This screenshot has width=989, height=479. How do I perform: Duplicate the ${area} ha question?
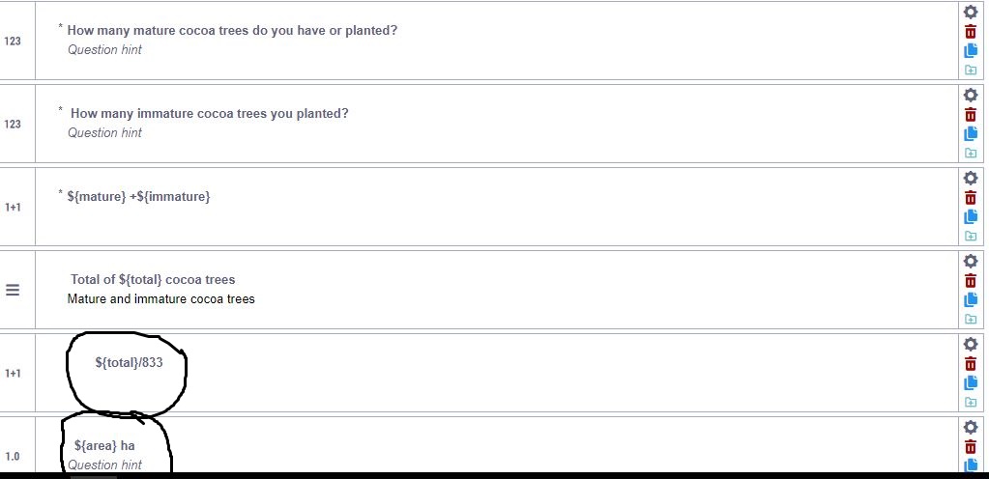click(971, 465)
